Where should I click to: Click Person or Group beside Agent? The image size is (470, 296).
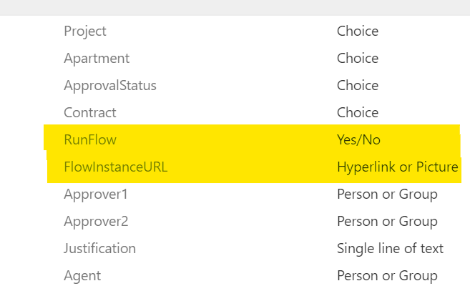[387, 276]
